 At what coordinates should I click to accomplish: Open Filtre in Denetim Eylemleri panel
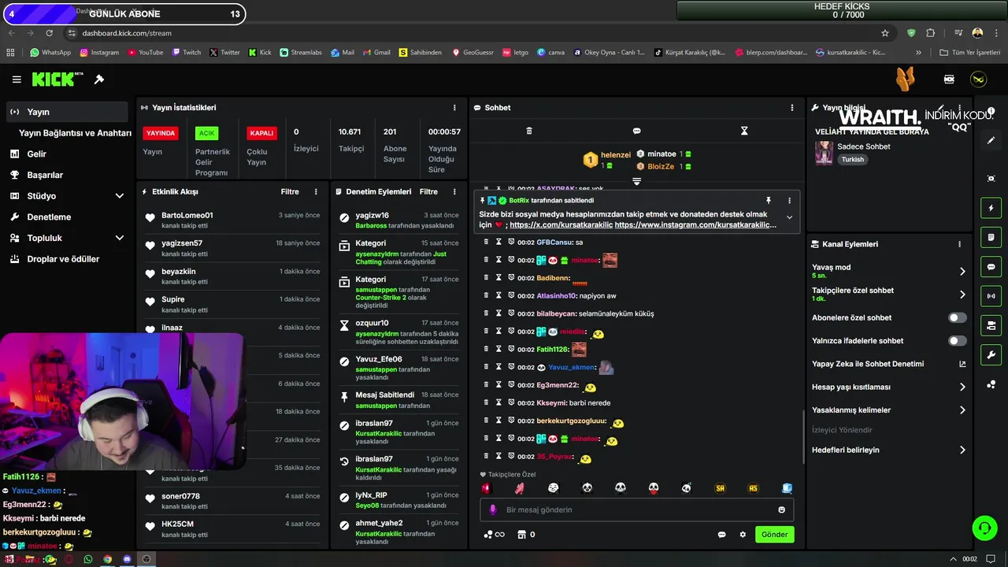(428, 191)
